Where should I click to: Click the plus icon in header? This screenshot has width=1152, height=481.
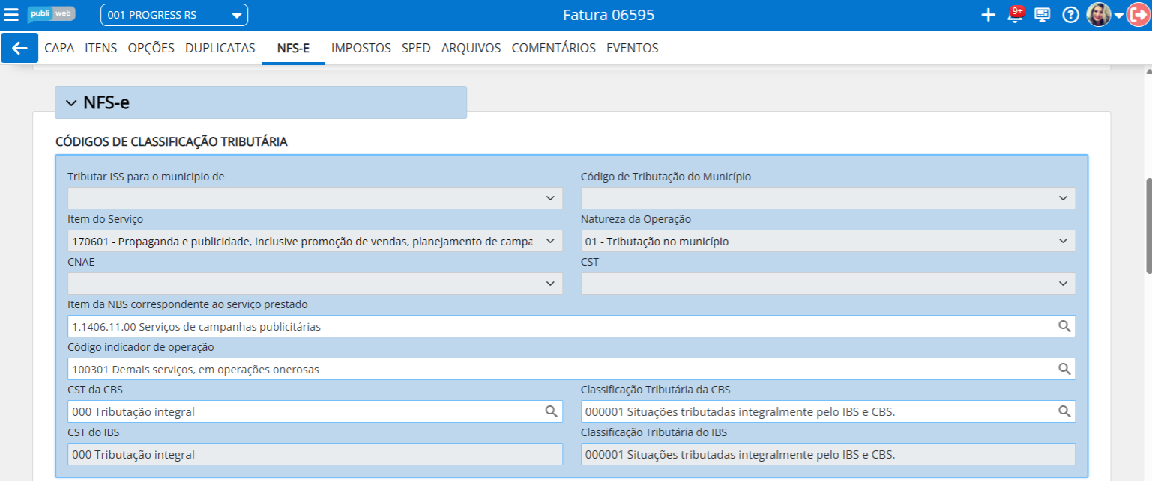[x=988, y=16]
